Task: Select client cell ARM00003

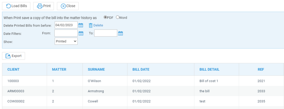Action: pyautogui.click(x=16, y=91)
